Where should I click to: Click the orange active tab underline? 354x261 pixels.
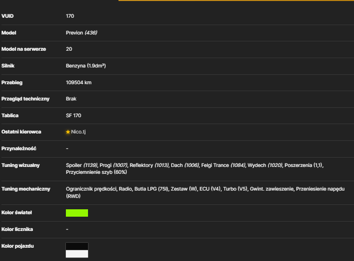coord(236,0)
